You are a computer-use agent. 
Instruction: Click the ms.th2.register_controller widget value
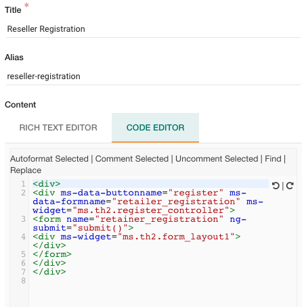click(151, 210)
